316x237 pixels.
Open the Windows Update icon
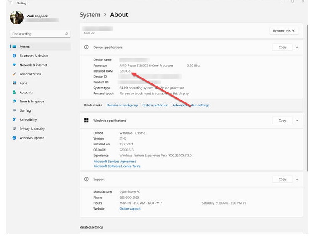[x=14, y=138]
